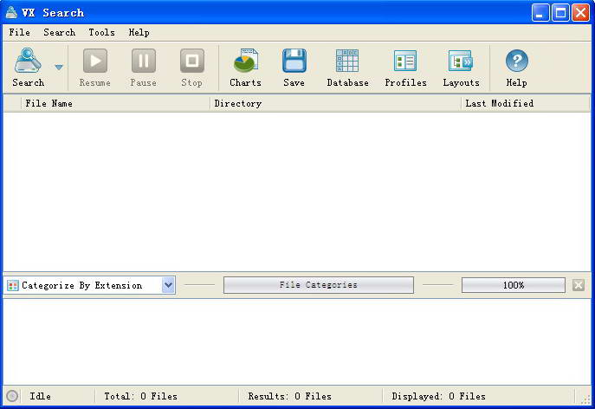Open Help from the toolbar question mark

click(x=516, y=68)
